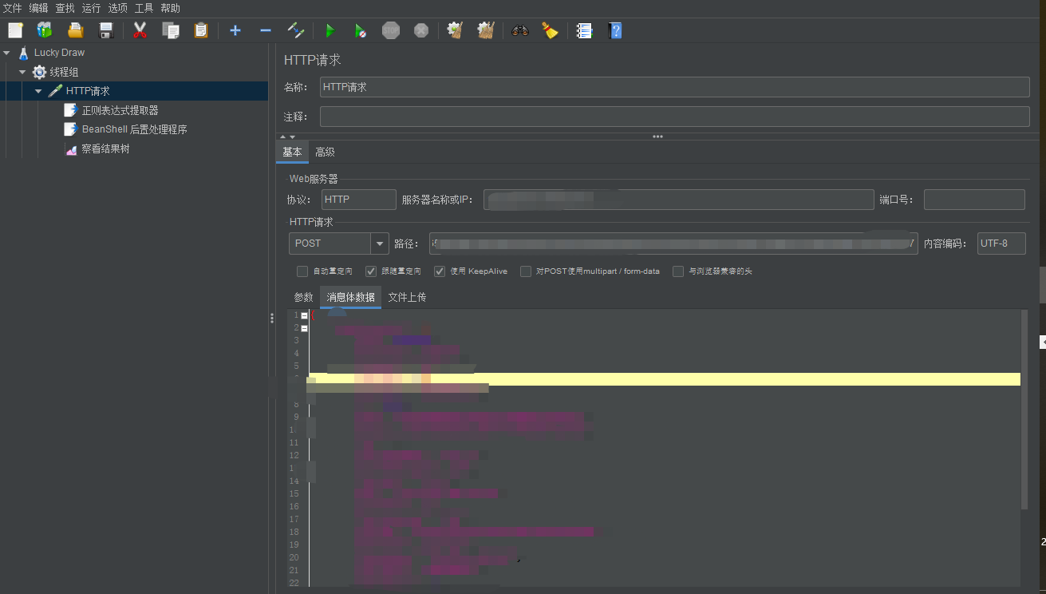Open the 帮助 menu
Viewport: 1046px width, 594px height.
(170, 8)
